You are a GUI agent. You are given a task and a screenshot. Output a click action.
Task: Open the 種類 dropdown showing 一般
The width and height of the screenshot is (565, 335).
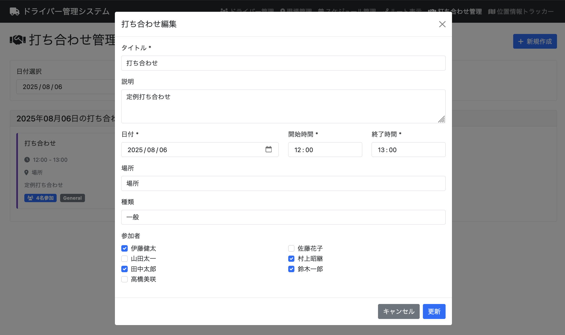coord(283,217)
